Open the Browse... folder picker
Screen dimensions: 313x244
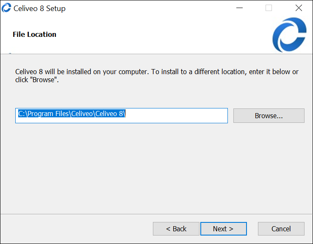[x=269, y=116]
